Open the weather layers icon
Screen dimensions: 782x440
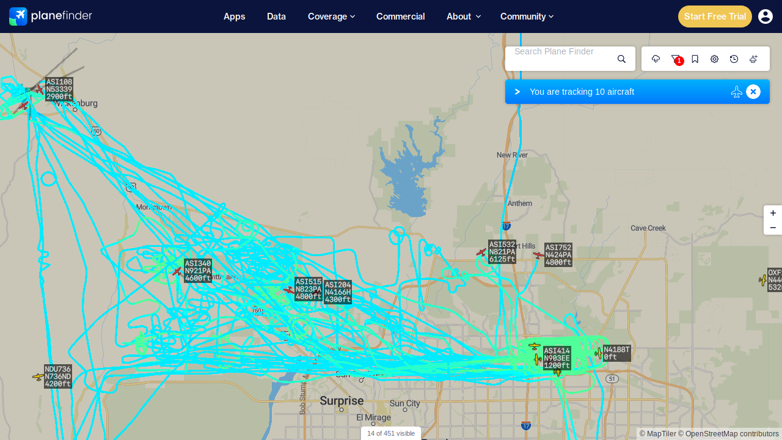pos(656,59)
